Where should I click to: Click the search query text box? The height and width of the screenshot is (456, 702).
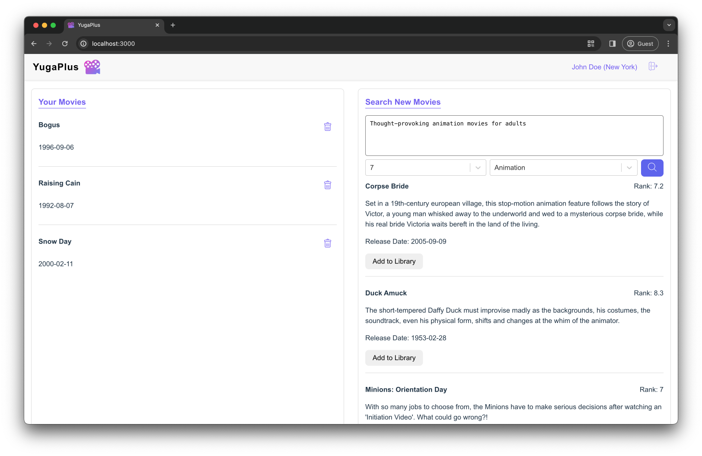(514, 135)
